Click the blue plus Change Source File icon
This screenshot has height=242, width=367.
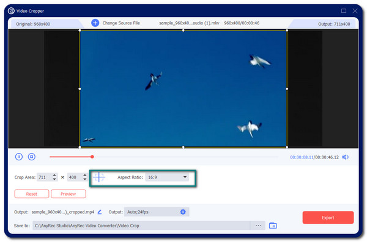pos(95,23)
